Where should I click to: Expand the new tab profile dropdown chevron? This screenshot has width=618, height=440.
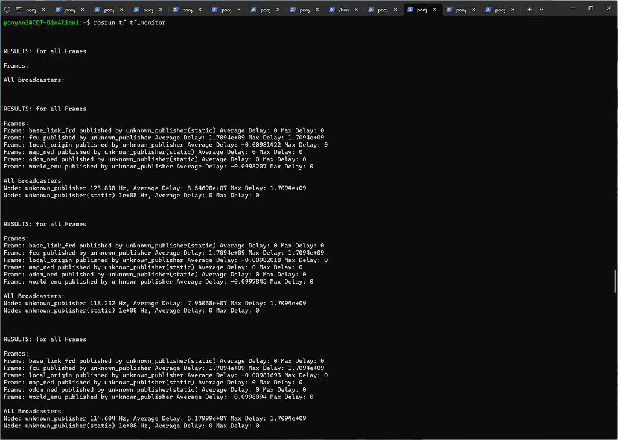tap(541, 10)
